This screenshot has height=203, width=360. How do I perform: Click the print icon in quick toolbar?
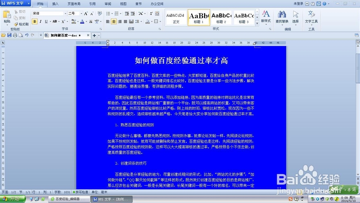[x=15, y=35]
